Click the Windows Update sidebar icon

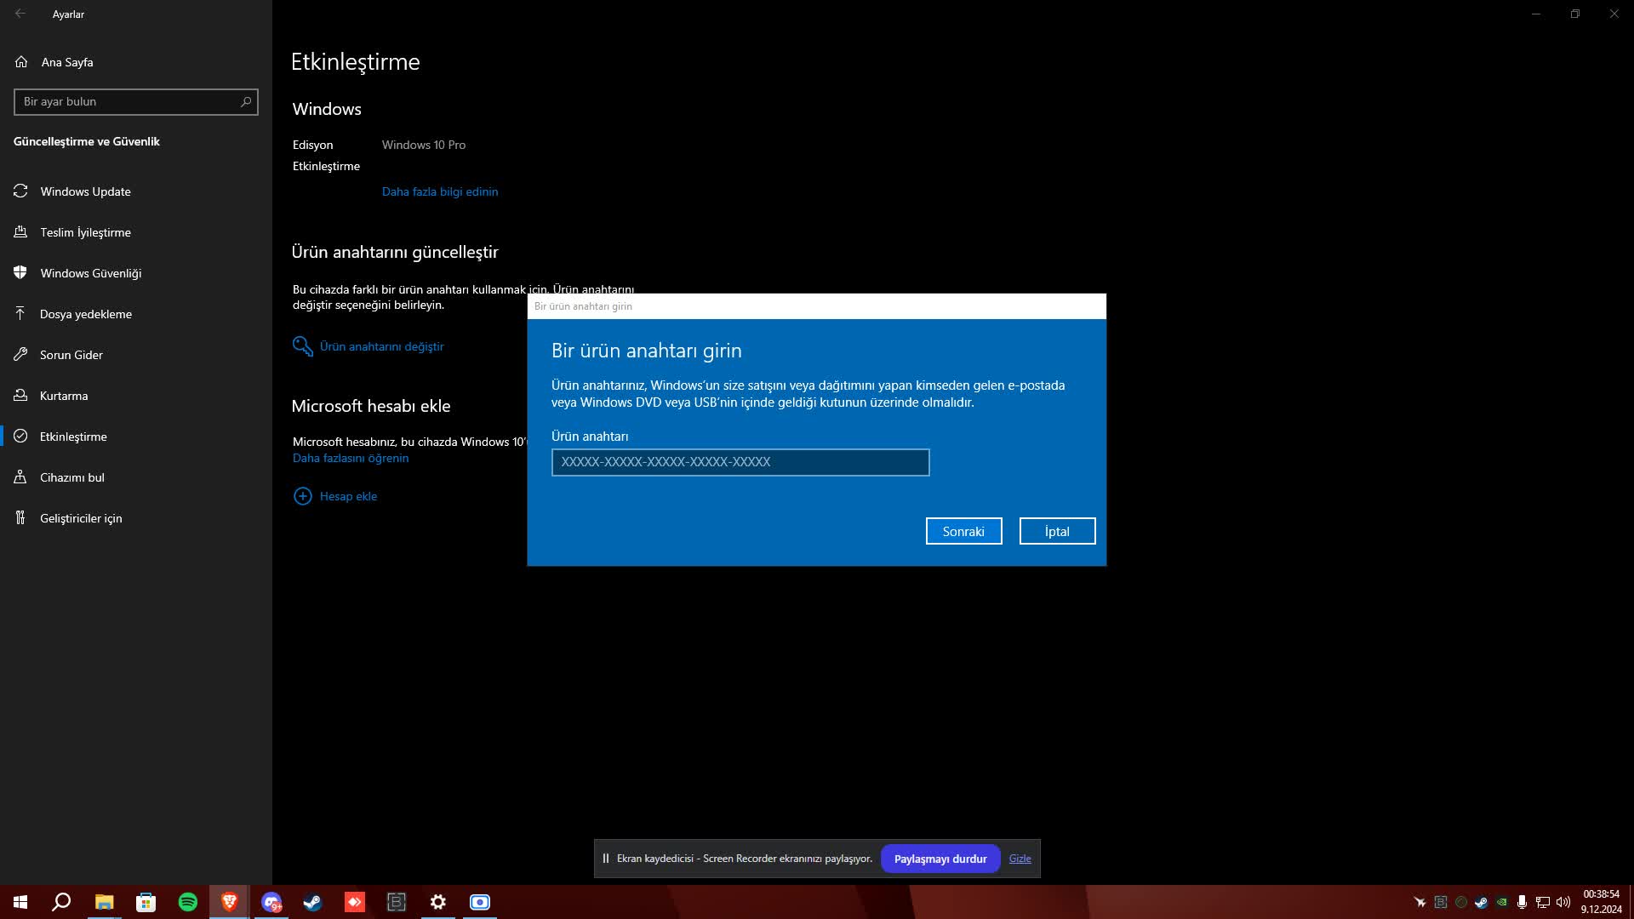[20, 191]
